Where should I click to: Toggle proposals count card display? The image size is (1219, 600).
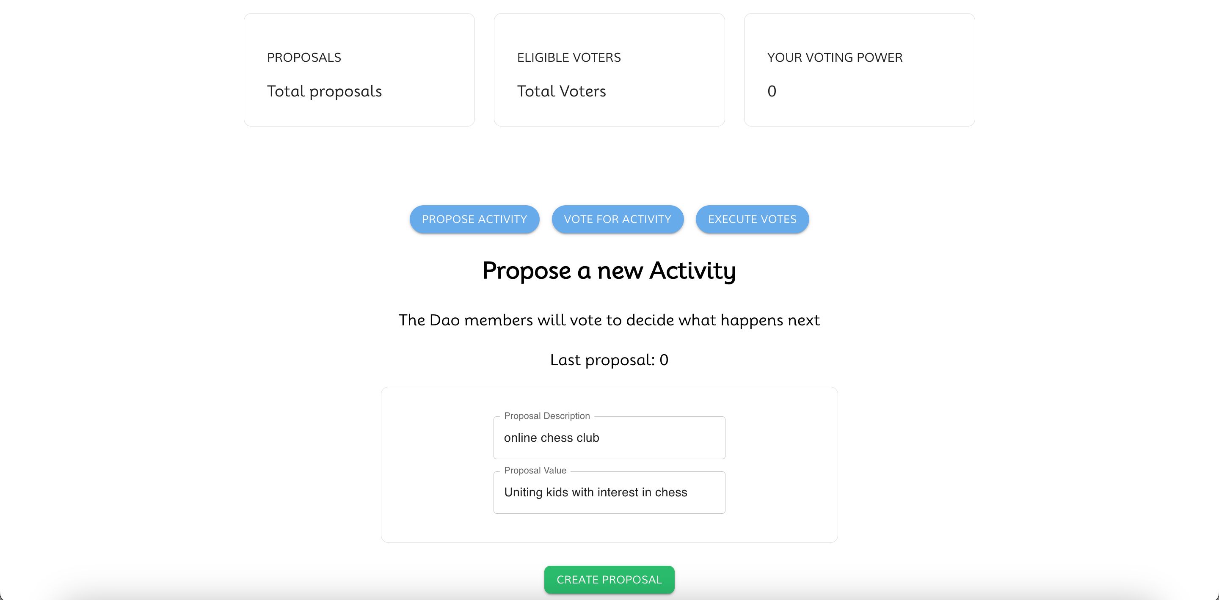359,70
